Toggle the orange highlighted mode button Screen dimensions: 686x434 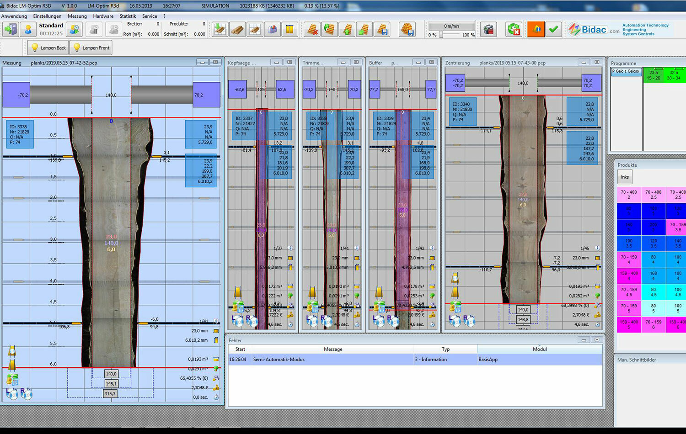[x=536, y=29]
